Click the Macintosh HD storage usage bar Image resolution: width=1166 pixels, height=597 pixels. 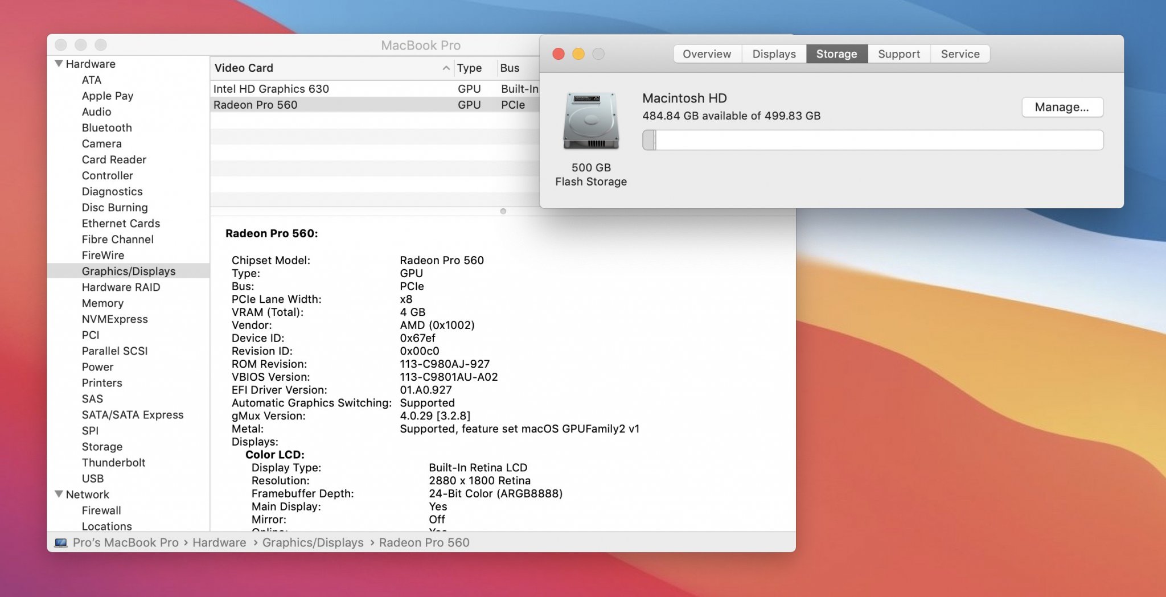coord(873,140)
